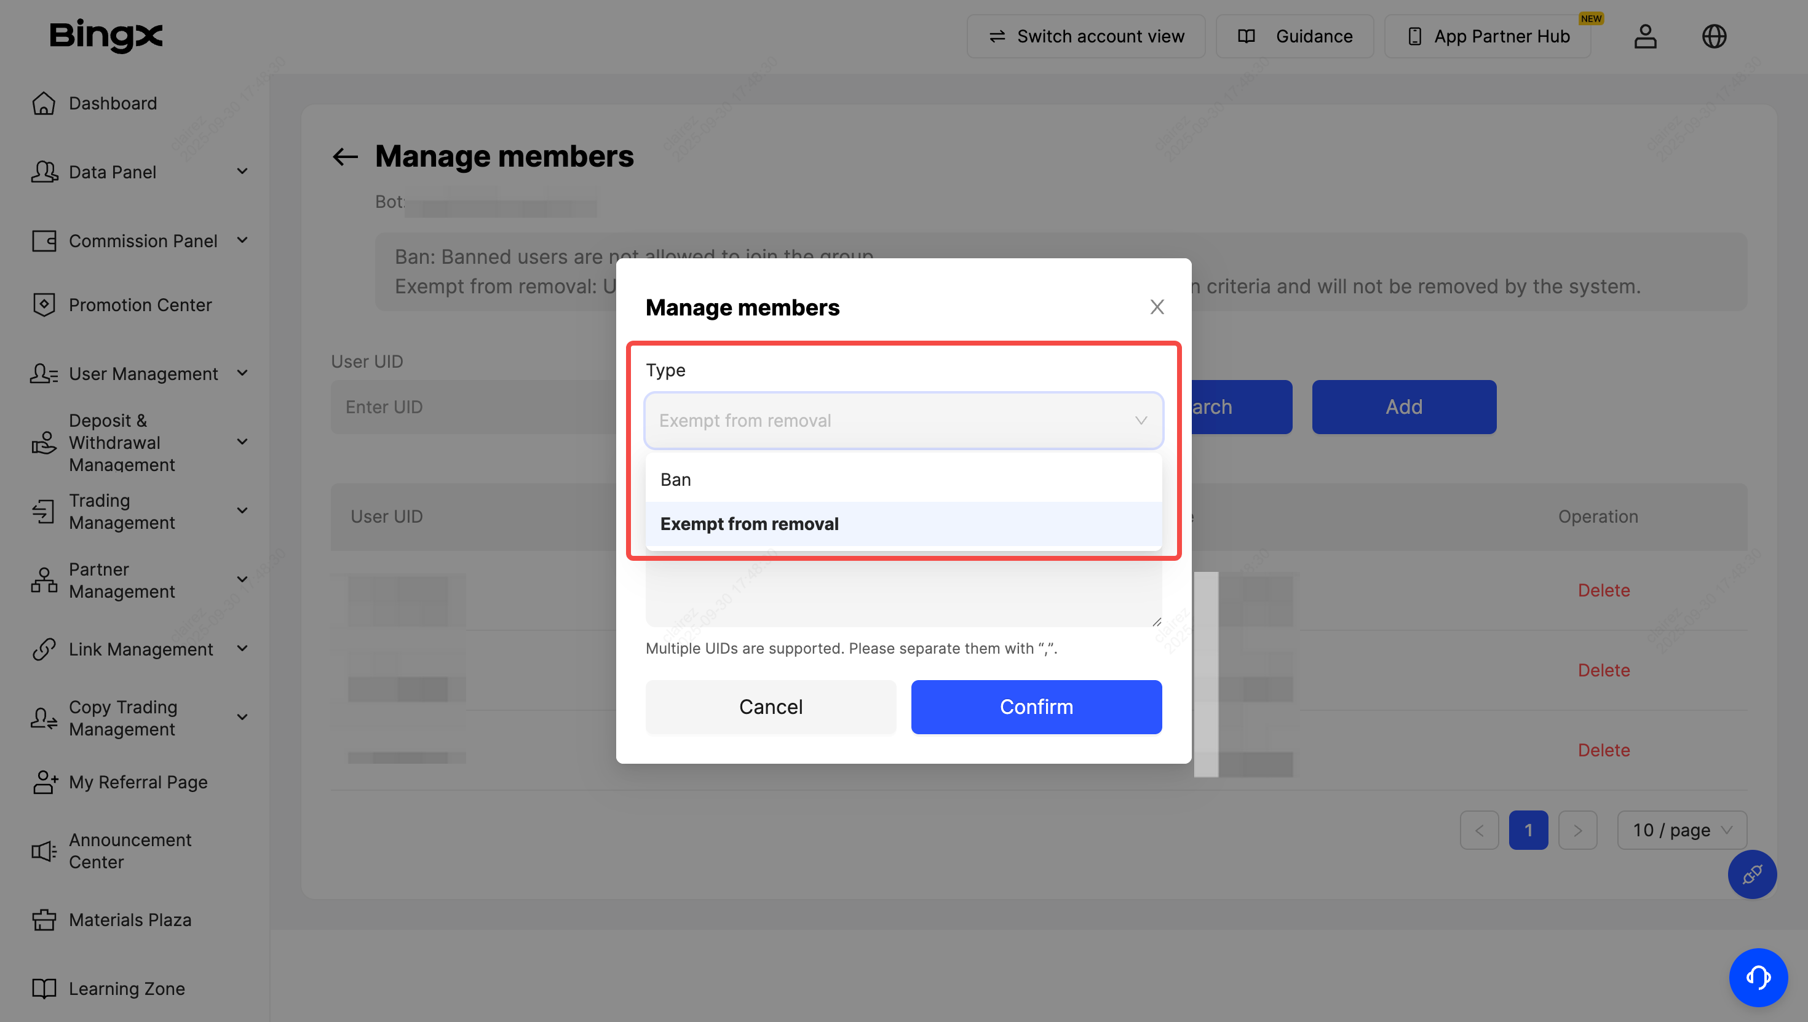Click the customer support headset icon

(x=1758, y=976)
